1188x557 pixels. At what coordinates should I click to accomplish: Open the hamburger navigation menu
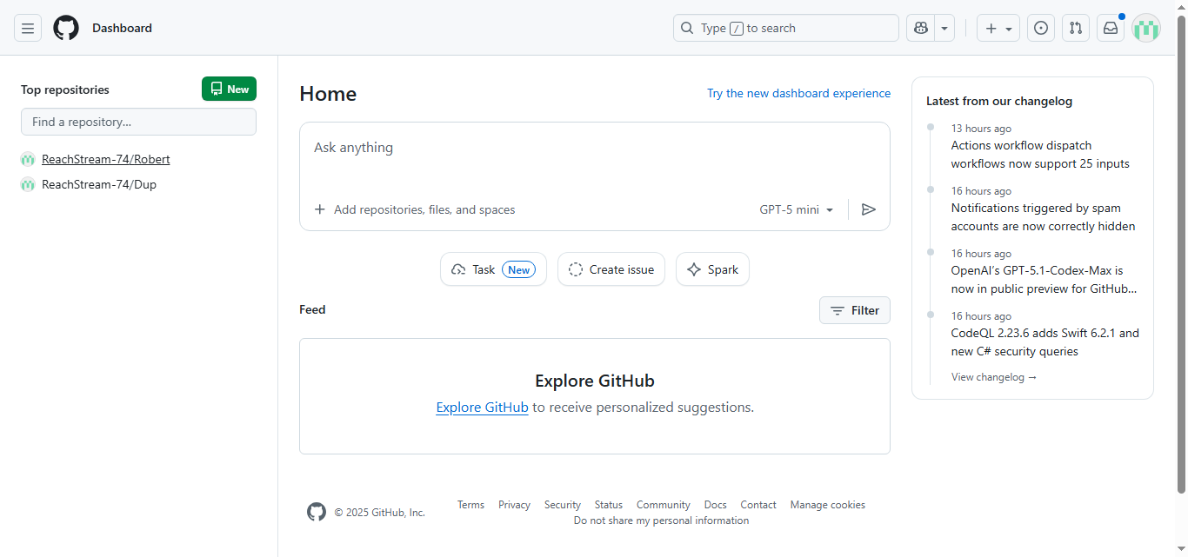click(28, 28)
